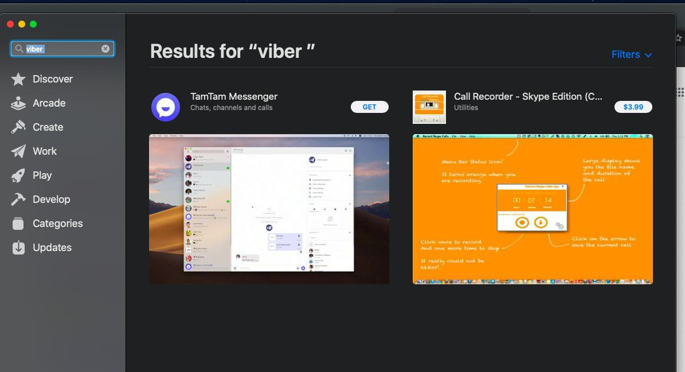This screenshot has width=685, height=372.
Task: Browse the Categories section
Action: pyautogui.click(x=58, y=223)
